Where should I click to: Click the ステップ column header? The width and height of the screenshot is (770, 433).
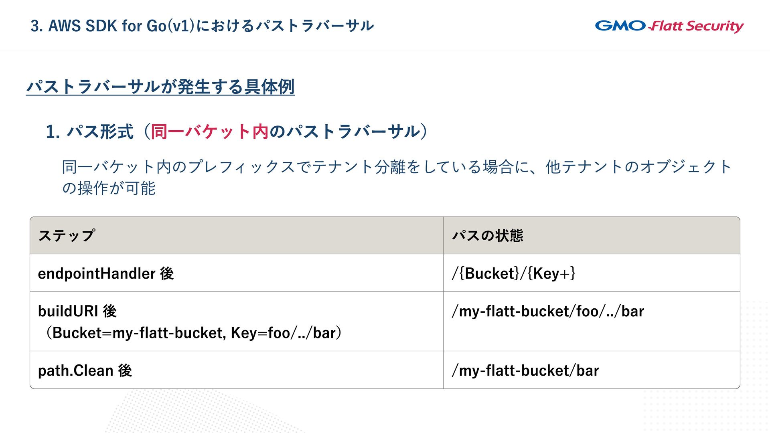pyautogui.click(x=67, y=236)
